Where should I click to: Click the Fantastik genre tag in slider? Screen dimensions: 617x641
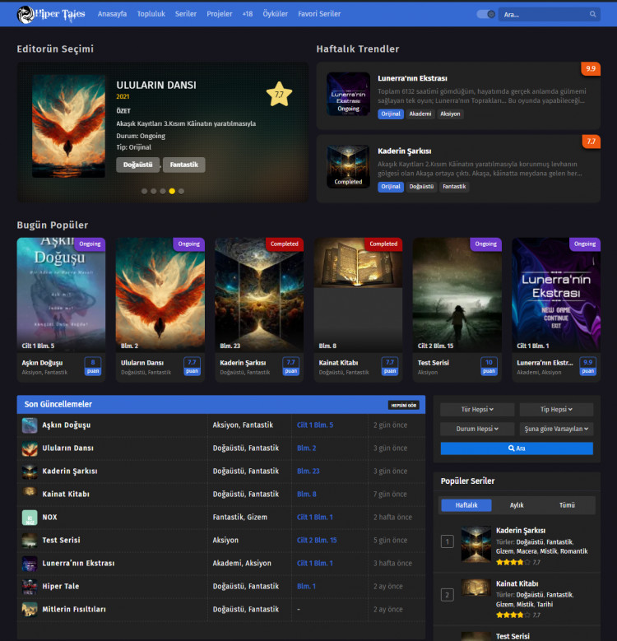coord(184,165)
